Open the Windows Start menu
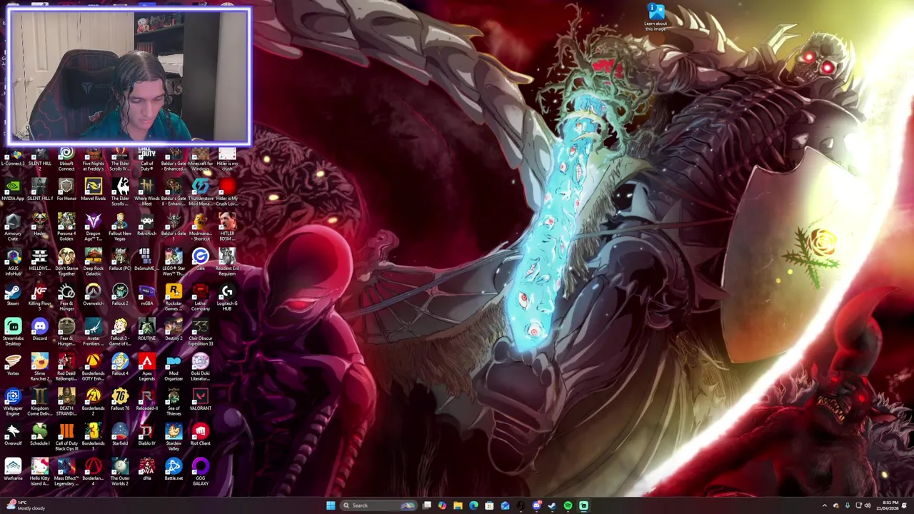 331,505
